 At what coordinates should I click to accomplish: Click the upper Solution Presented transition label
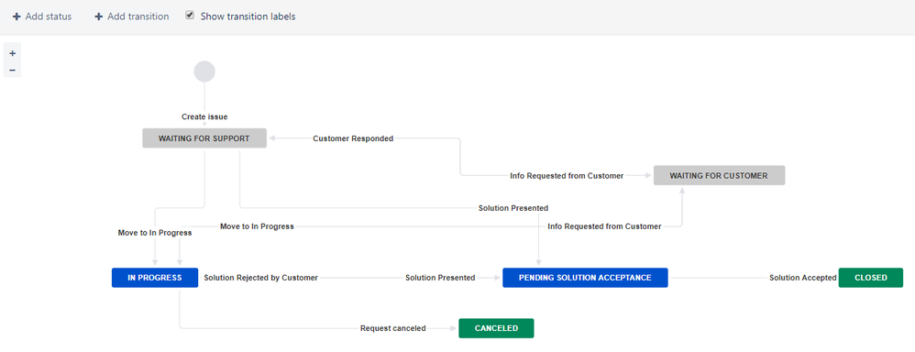pos(513,208)
